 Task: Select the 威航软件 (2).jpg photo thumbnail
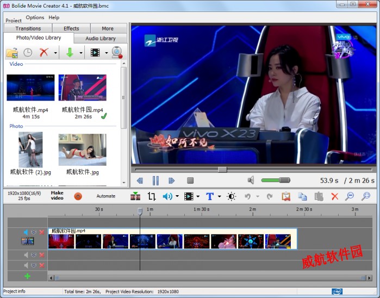[30, 150]
